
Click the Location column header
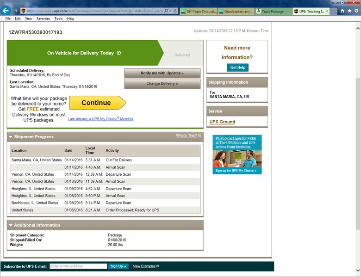(x=19, y=150)
